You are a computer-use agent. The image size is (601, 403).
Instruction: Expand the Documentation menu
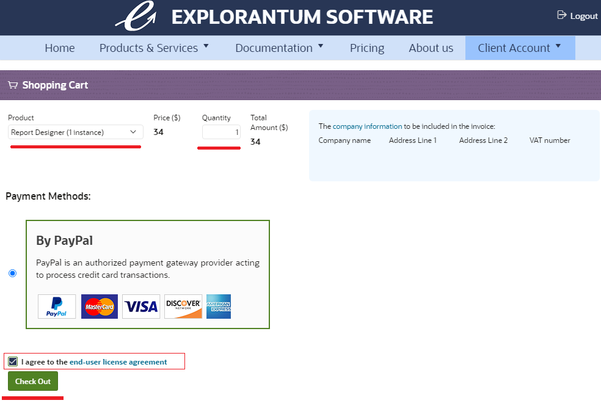tap(279, 48)
